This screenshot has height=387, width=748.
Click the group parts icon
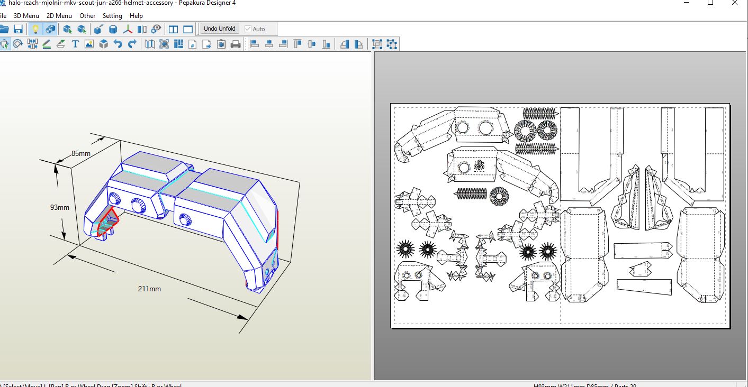point(377,44)
